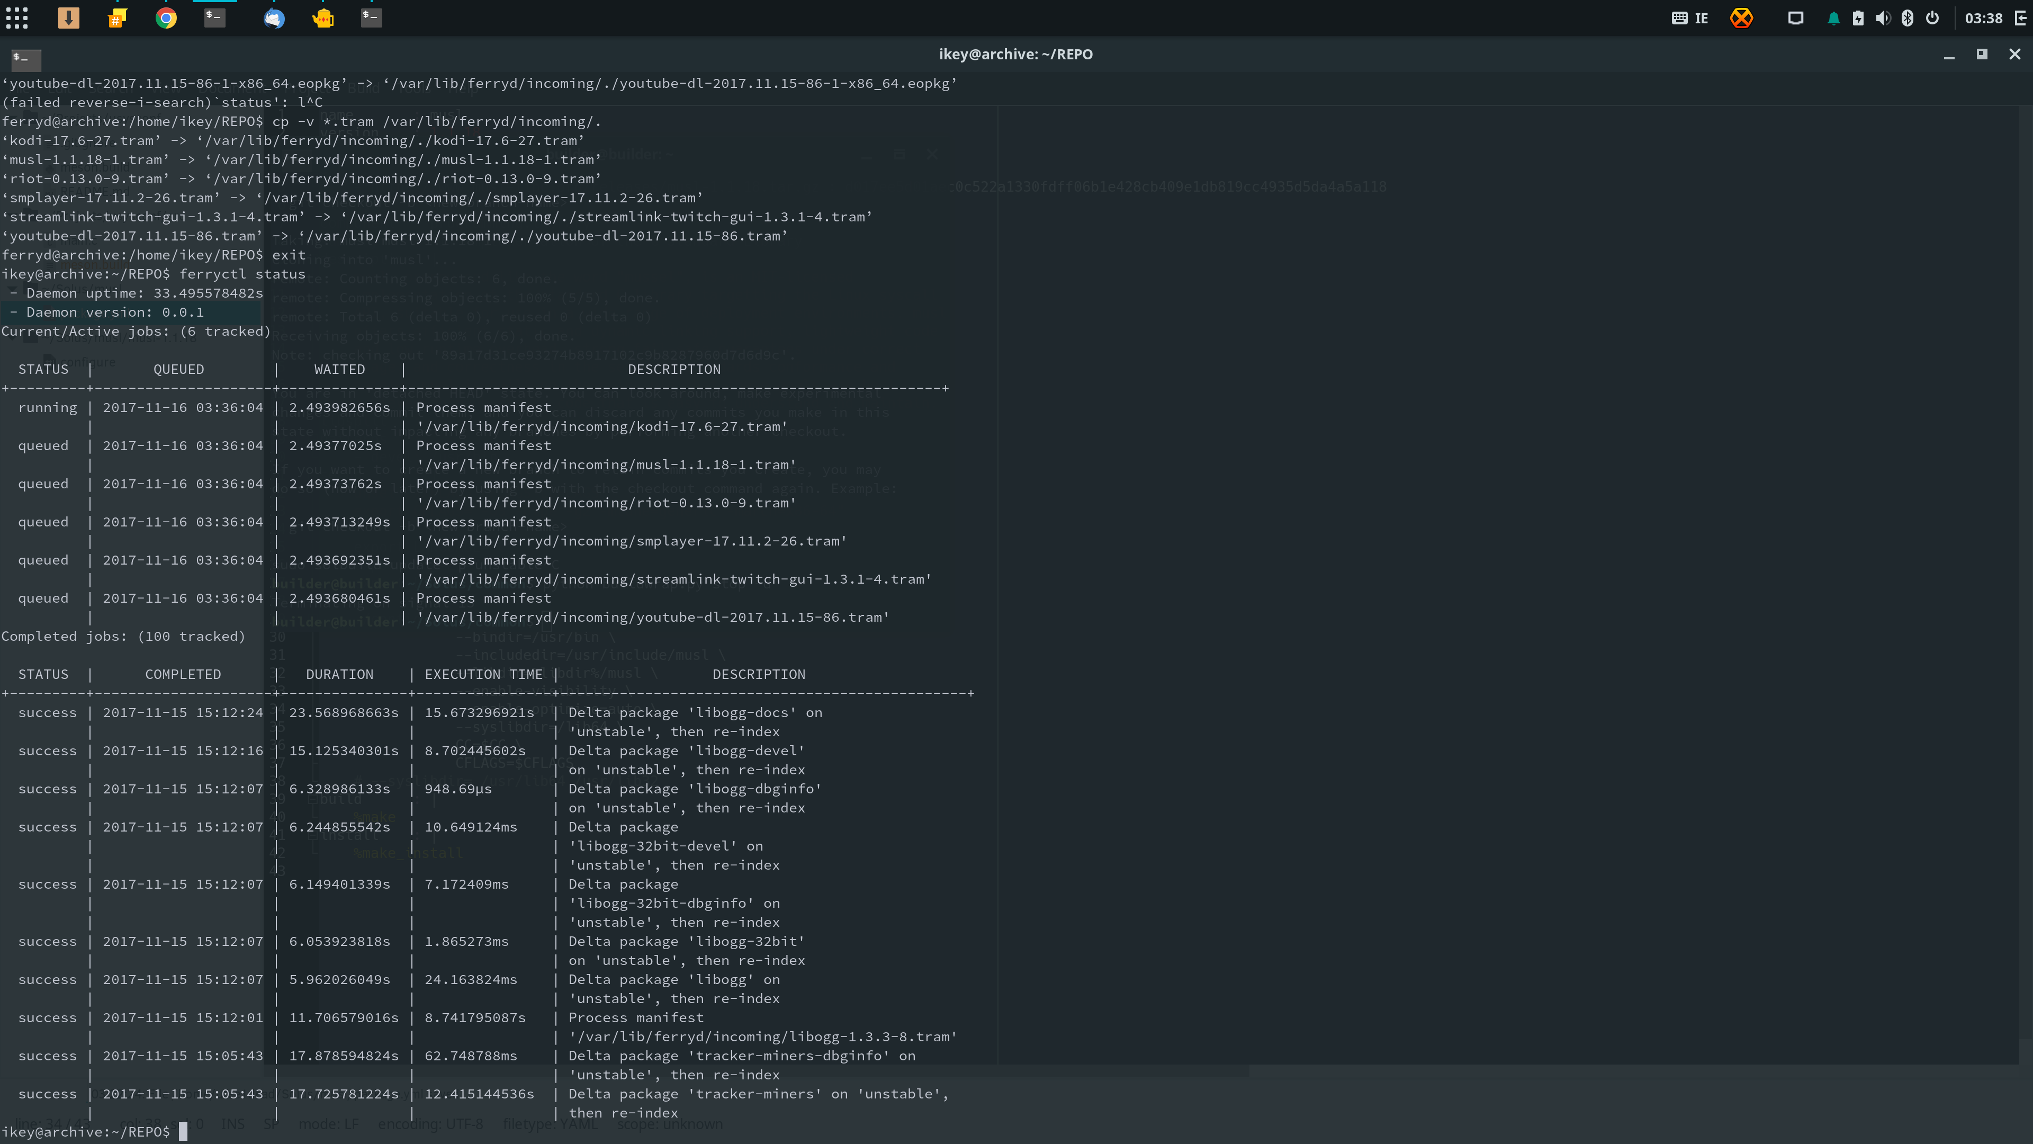This screenshot has height=1144, width=2033.
Task: Click waited value '2.493982656s'
Action: pyautogui.click(x=339, y=407)
